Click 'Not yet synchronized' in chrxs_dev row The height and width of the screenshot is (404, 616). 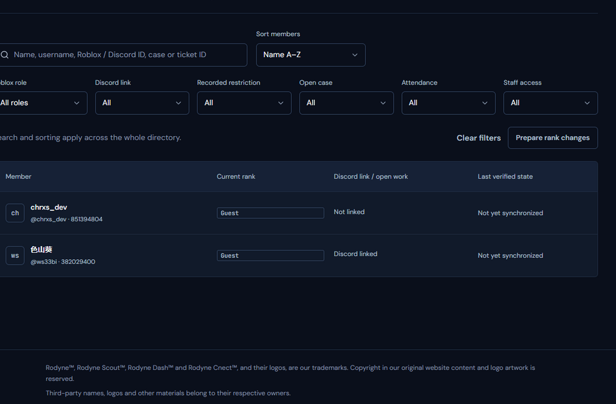coord(510,213)
